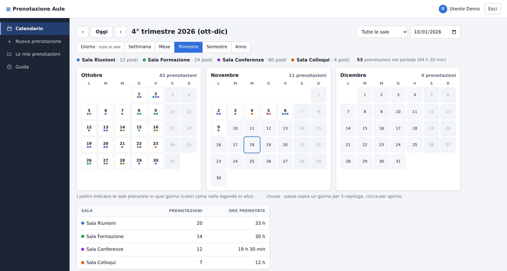The width and height of the screenshot is (507, 271).
Task: Open November 30 day cell
Action: [219, 178]
